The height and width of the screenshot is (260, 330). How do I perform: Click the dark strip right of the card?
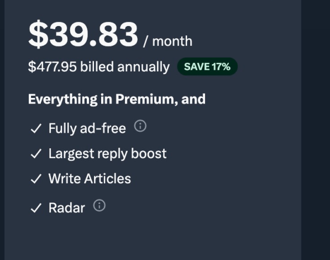click(316, 130)
